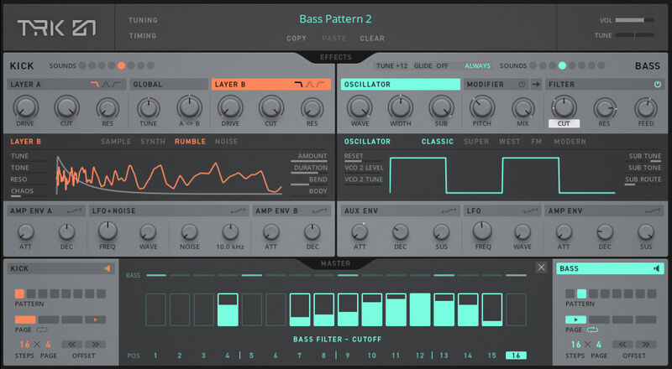Screen dimensions: 672x369
Task: Open the LFO+NOISE curve icon
Action: 238,210
